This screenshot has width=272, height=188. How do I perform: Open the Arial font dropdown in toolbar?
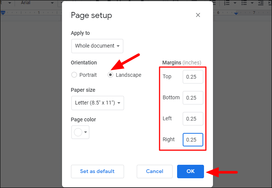[x=37, y=3]
